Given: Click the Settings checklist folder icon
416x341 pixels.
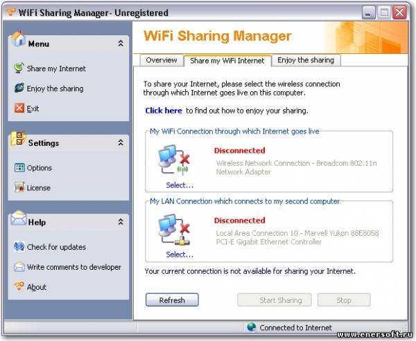Looking at the screenshot, I should click(x=18, y=138).
